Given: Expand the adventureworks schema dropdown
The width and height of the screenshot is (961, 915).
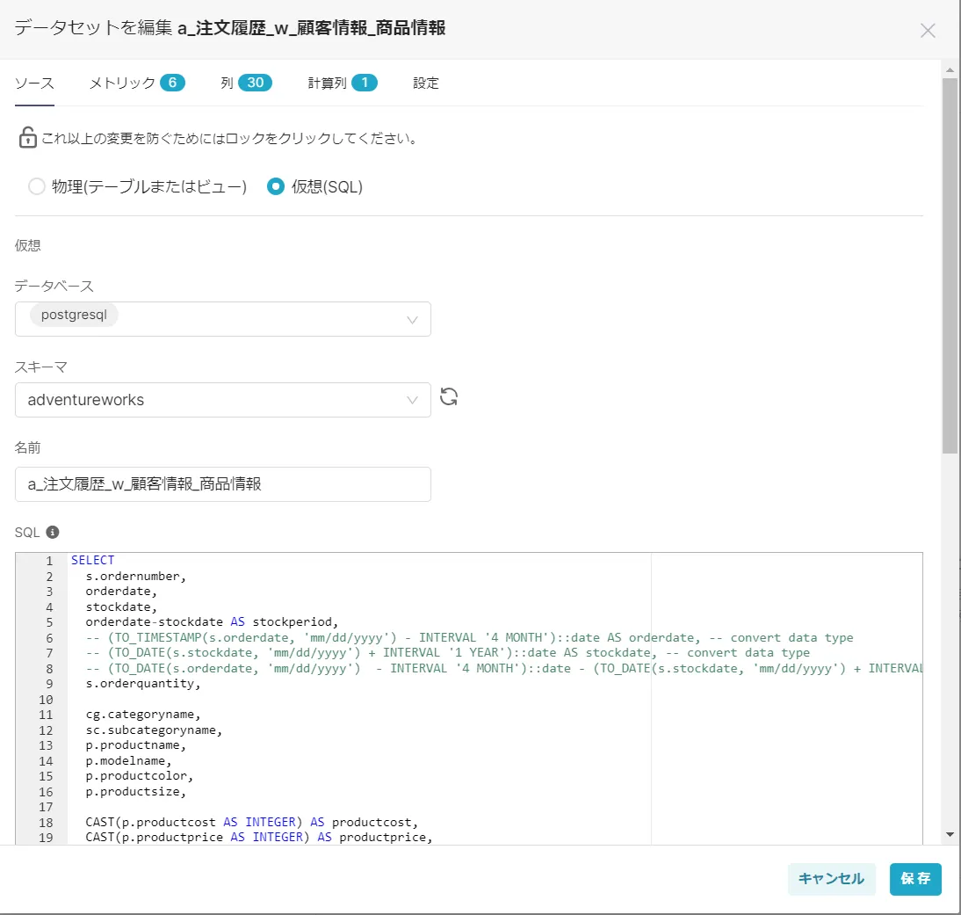Looking at the screenshot, I should [223, 400].
